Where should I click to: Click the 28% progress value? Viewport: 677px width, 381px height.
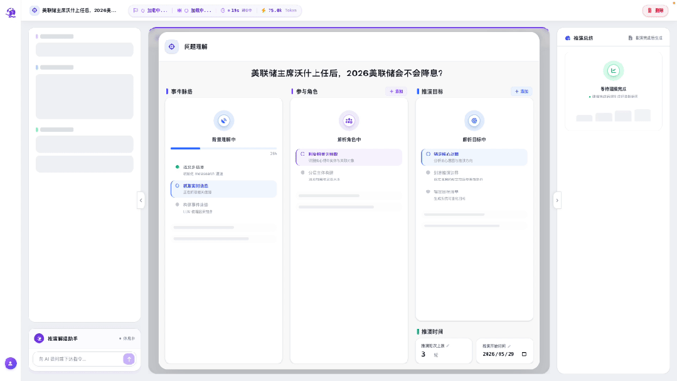click(274, 154)
